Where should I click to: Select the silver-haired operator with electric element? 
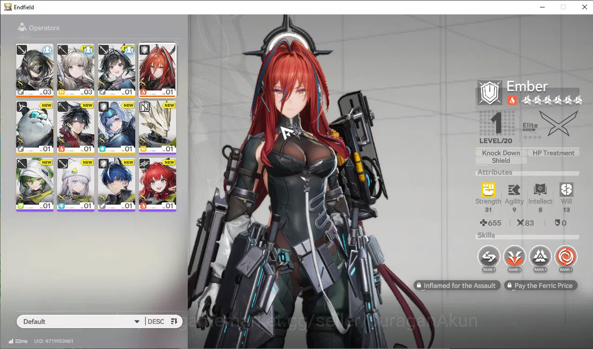tap(76, 71)
